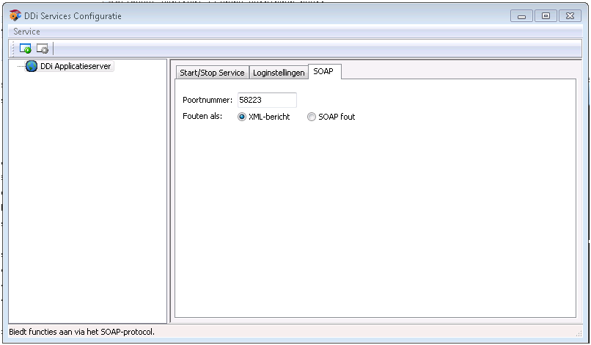Click the stop service toolbar icon
This screenshot has width=591, height=345.
tap(43, 49)
